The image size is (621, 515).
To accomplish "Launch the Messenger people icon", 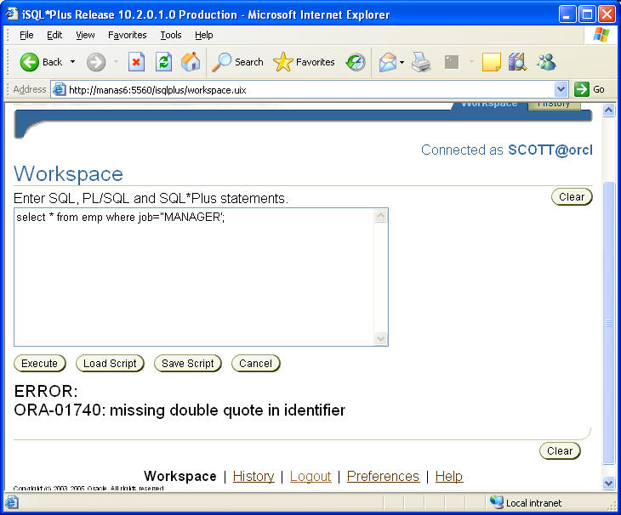I will tap(546, 62).
